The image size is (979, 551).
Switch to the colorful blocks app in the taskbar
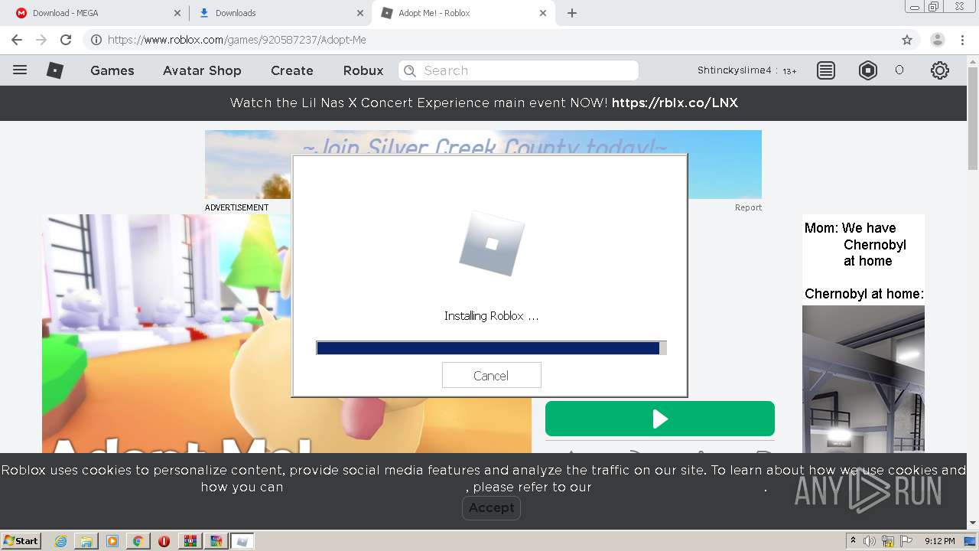click(216, 541)
